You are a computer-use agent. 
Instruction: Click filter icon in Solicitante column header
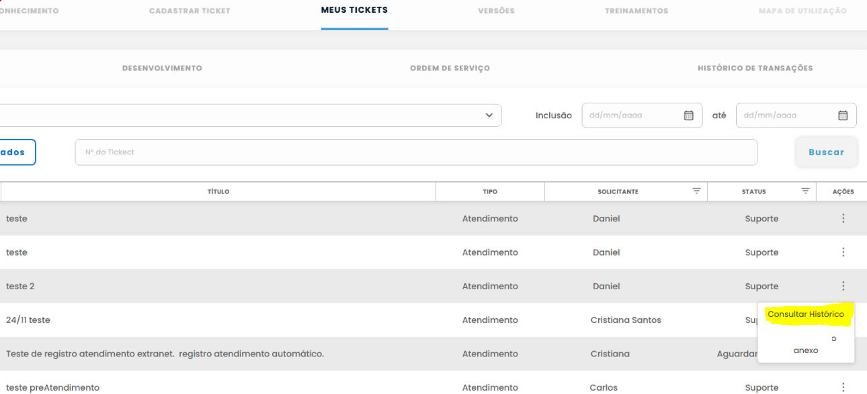coord(696,191)
